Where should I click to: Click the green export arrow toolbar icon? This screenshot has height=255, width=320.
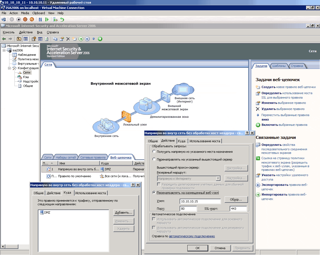[81, 39]
